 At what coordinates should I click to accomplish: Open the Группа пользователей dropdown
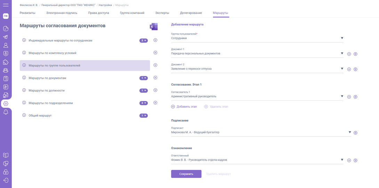click(342, 38)
